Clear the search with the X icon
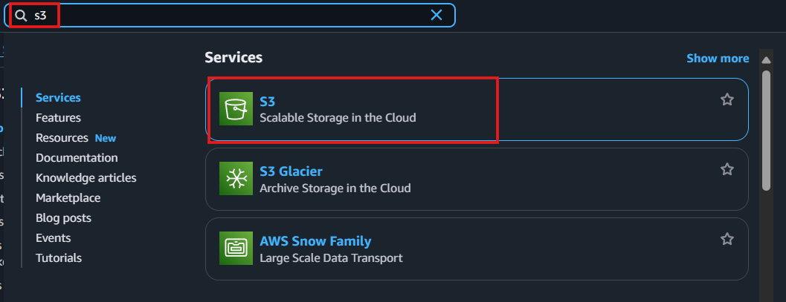This screenshot has height=302, width=786. point(437,15)
